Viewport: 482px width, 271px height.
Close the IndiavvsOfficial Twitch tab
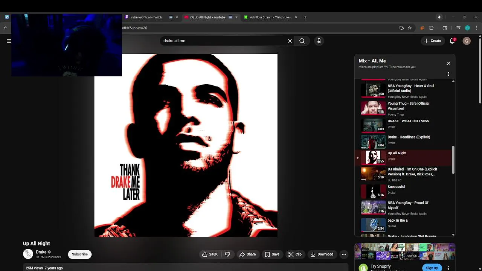click(177, 17)
